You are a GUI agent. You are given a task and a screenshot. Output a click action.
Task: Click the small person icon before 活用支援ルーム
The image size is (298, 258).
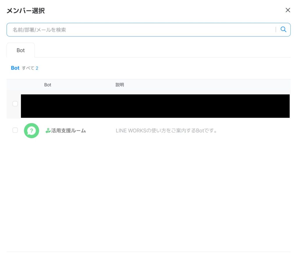48,131
